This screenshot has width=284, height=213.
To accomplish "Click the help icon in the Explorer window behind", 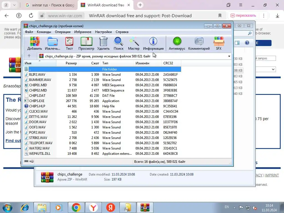I will click(247, 43).
